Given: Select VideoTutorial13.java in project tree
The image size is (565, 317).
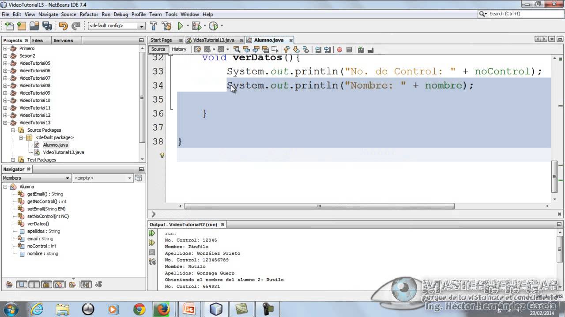Looking at the screenshot, I should tap(64, 152).
